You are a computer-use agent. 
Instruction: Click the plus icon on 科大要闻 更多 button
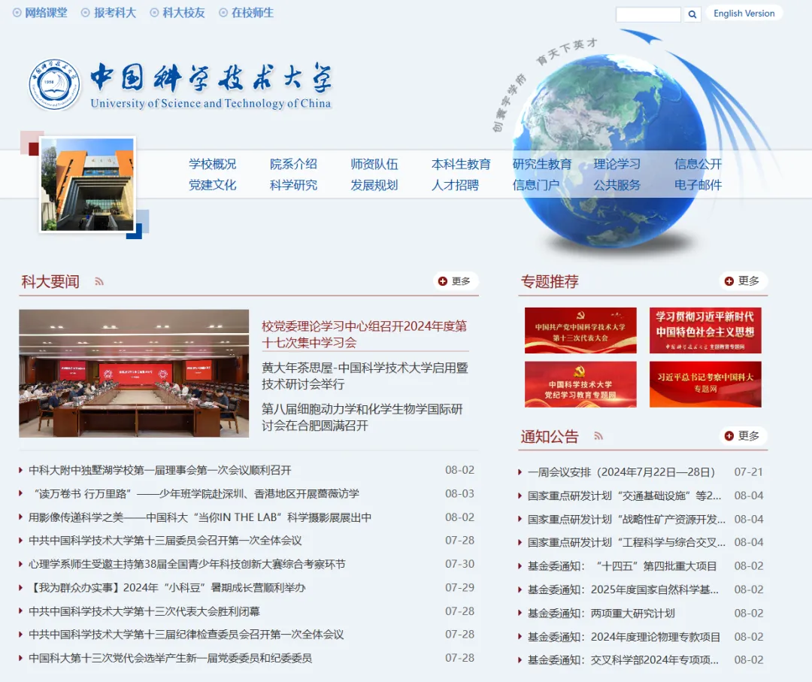443,280
